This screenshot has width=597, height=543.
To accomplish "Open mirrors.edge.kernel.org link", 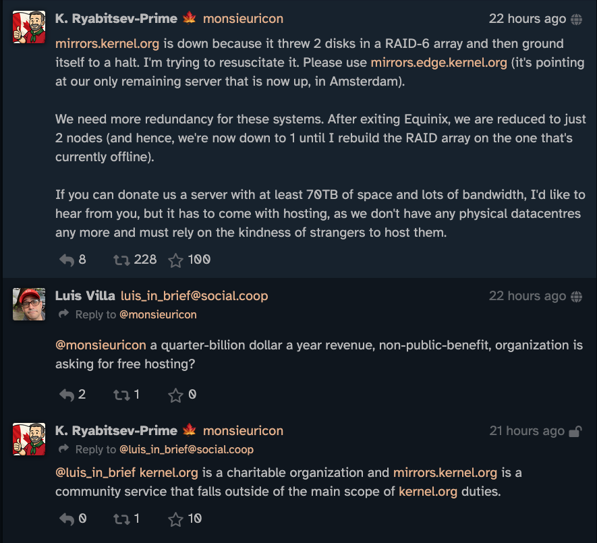I will (438, 63).
